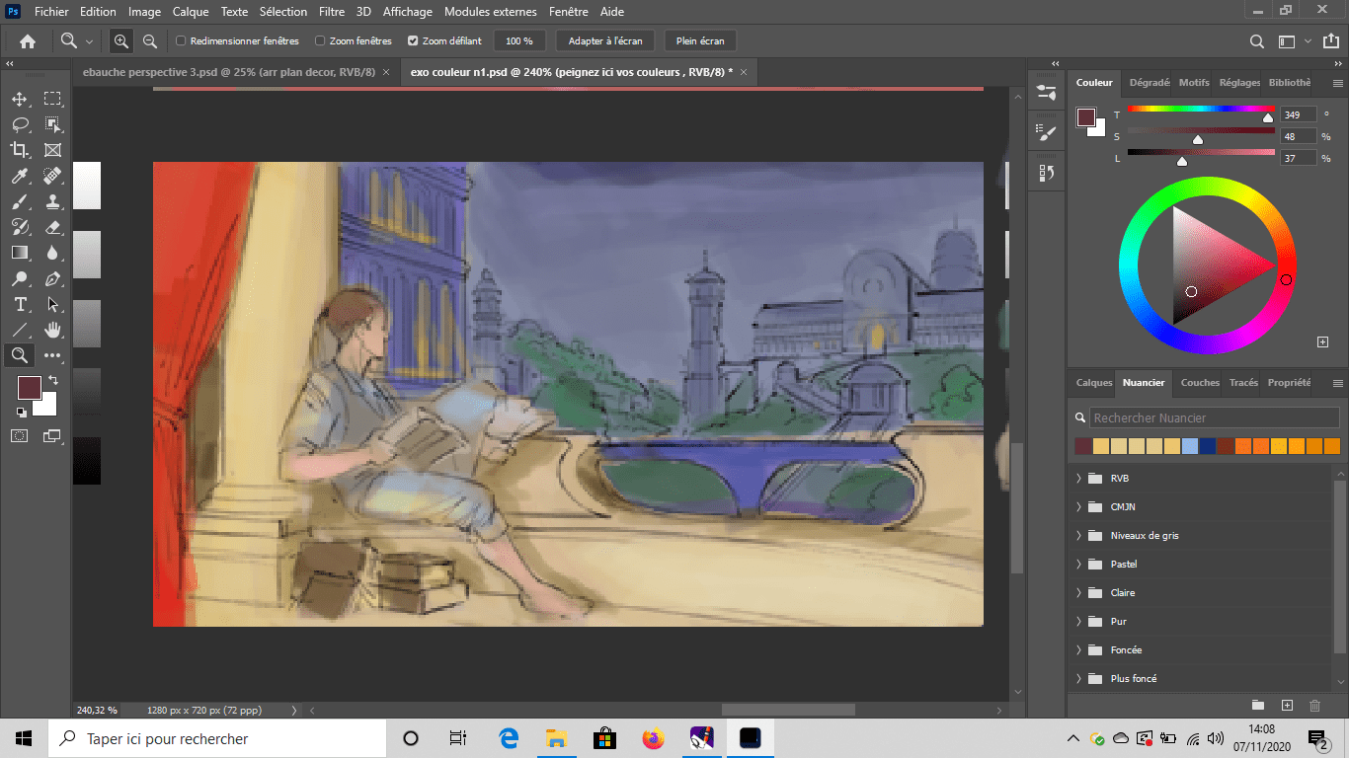Expand the RVB swatch folder

pos(1078,479)
